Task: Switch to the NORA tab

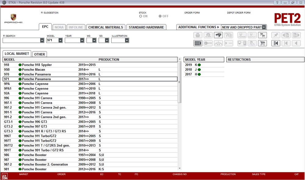Action: [59, 27]
